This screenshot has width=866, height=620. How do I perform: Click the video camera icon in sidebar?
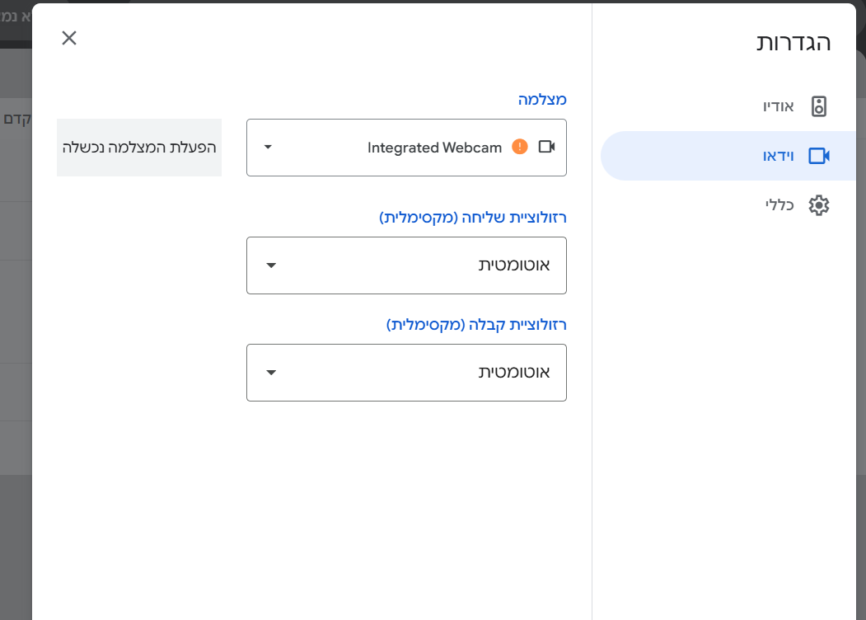point(818,156)
